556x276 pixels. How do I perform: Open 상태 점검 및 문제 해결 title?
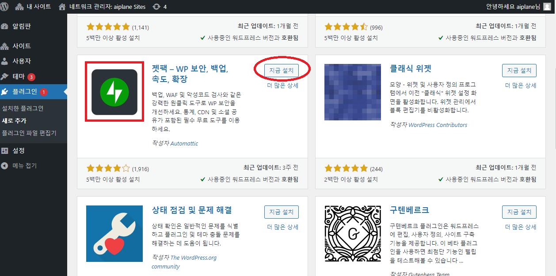pyautogui.click(x=192, y=210)
